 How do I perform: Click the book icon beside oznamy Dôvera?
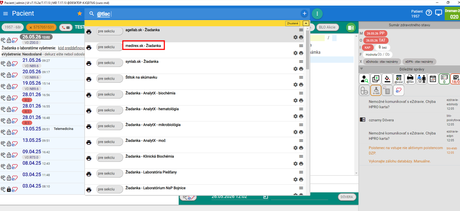[362, 120]
